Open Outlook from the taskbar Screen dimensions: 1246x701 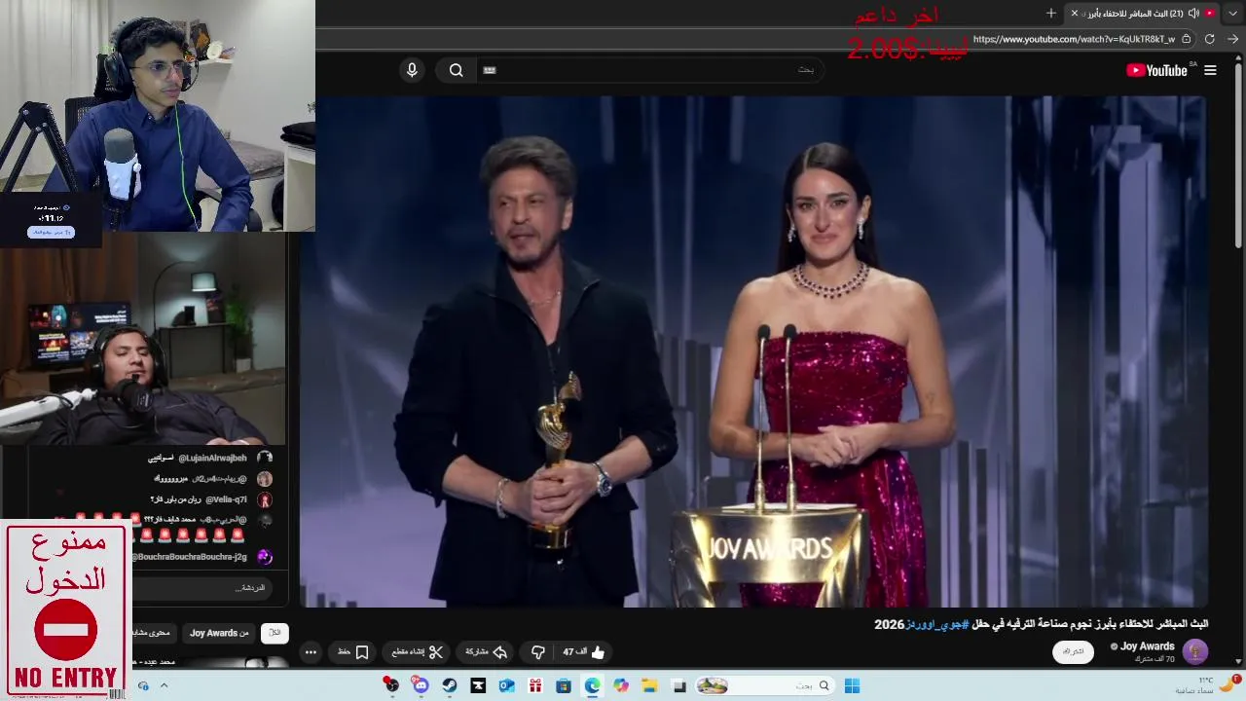tap(506, 686)
